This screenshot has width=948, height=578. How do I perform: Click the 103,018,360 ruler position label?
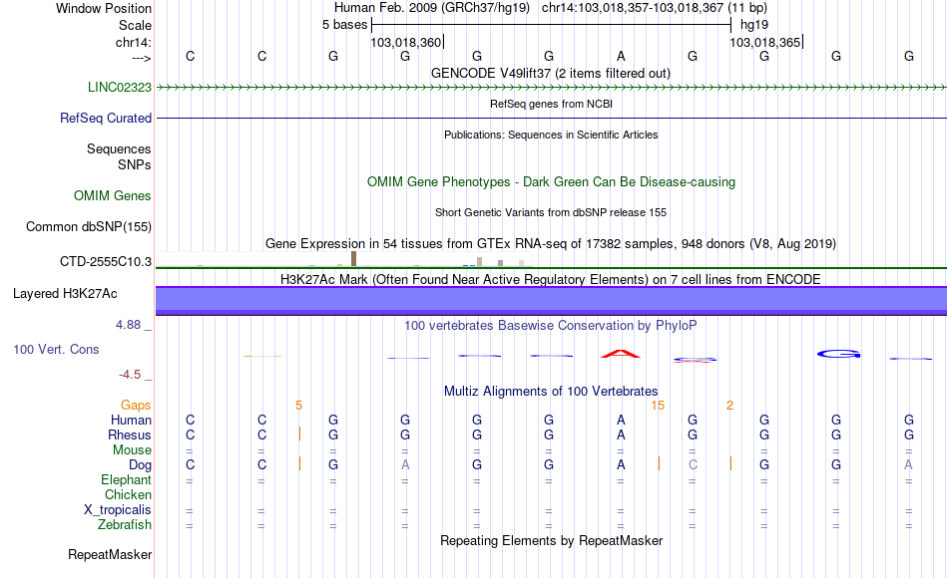pyautogui.click(x=406, y=42)
